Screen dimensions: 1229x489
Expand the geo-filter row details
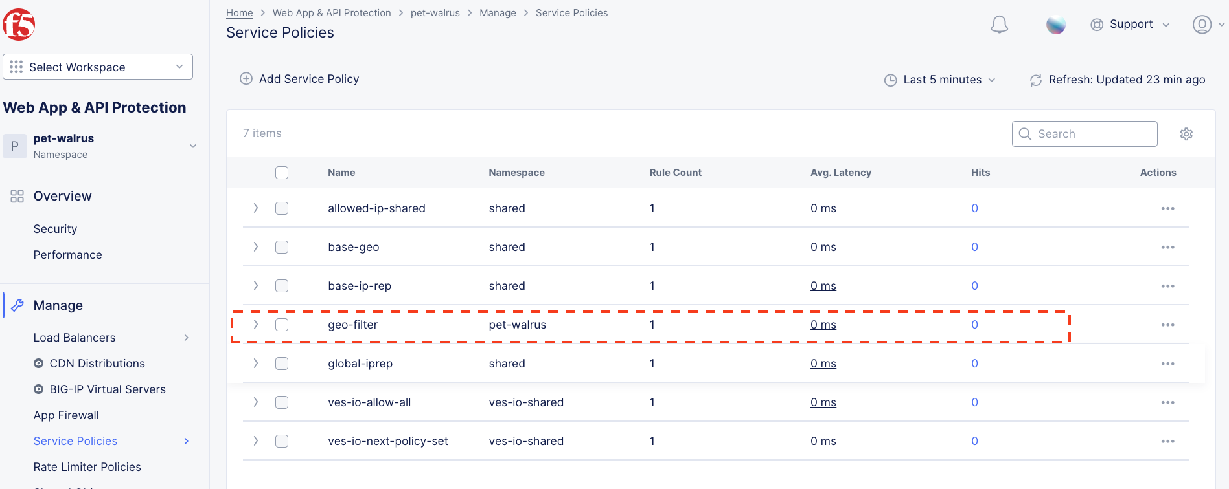pyautogui.click(x=256, y=325)
